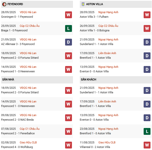This screenshot has width=152, height=150.
Task: Click the D badge for AZ Alkmaar match
Action: tap(68, 42)
